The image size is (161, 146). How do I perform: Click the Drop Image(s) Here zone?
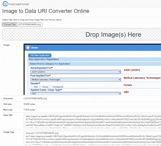coord(82,34)
